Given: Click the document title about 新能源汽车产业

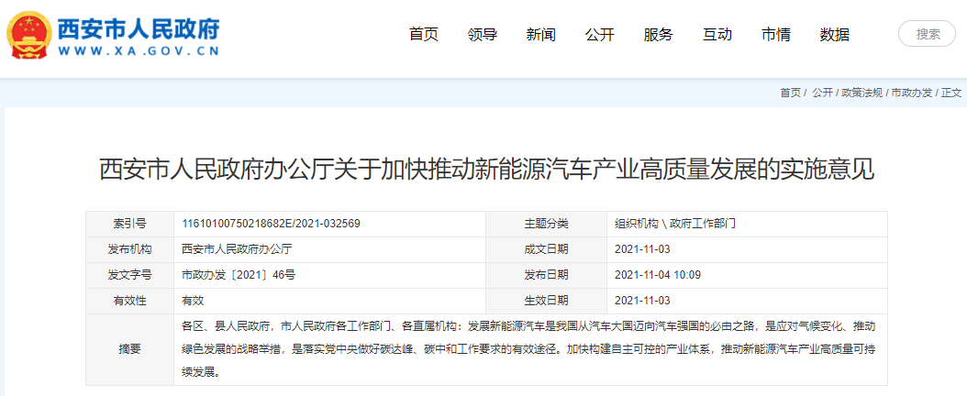Looking at the screenshot, I should click(486, 169).
